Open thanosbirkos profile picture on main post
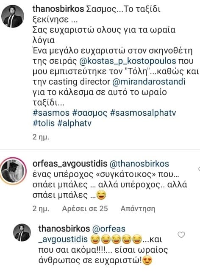Screen dimensions: 200x276 [x=12, y=16]
